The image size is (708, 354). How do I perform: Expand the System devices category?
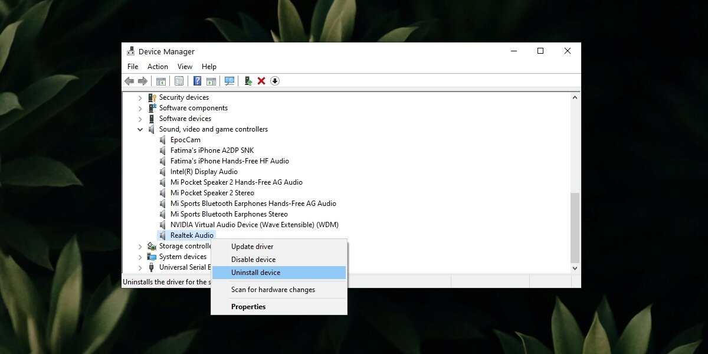click(140, 257)
